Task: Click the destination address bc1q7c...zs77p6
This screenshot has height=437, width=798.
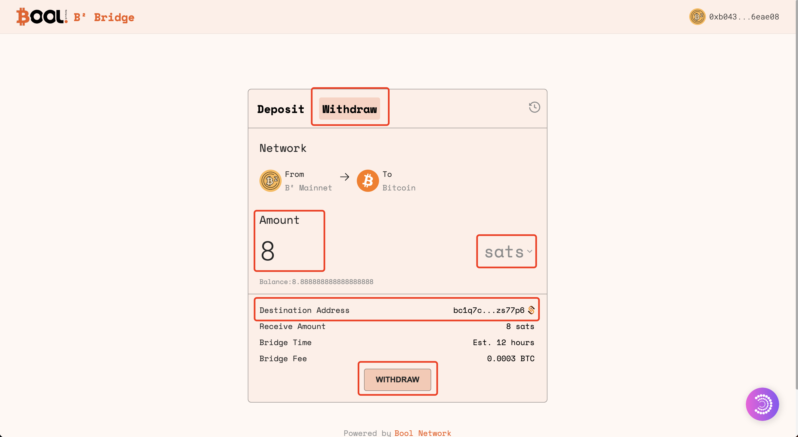Action: 489,310
